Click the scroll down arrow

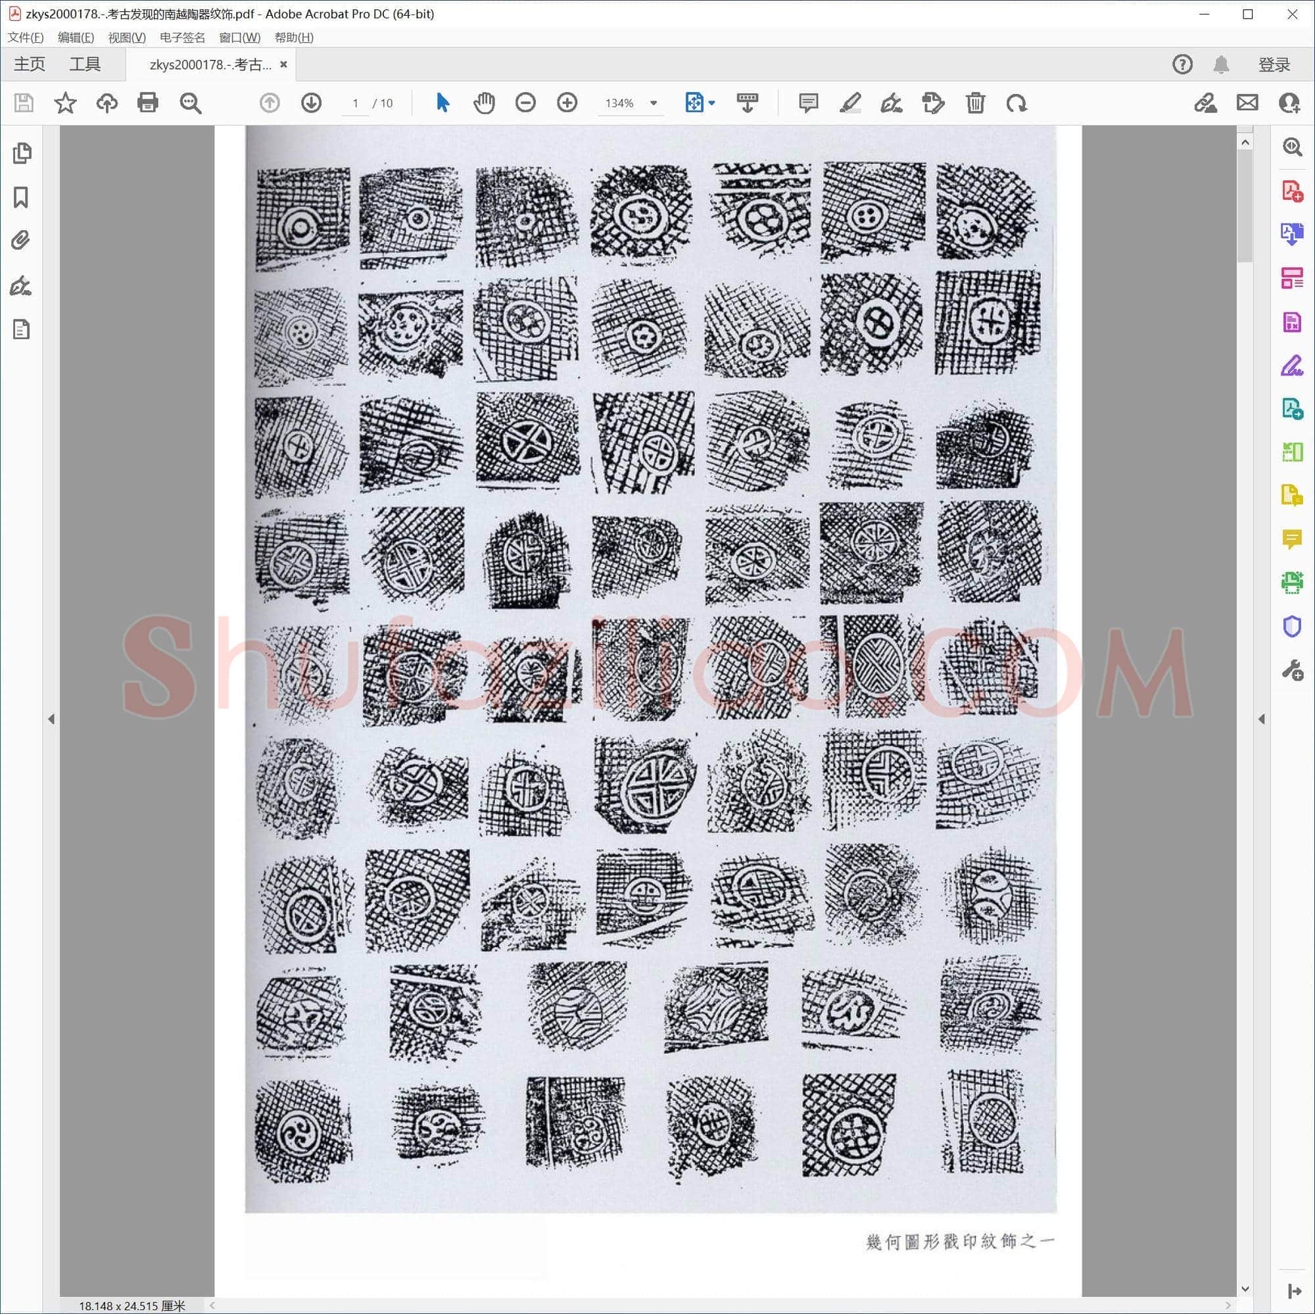[1245, 1288]
